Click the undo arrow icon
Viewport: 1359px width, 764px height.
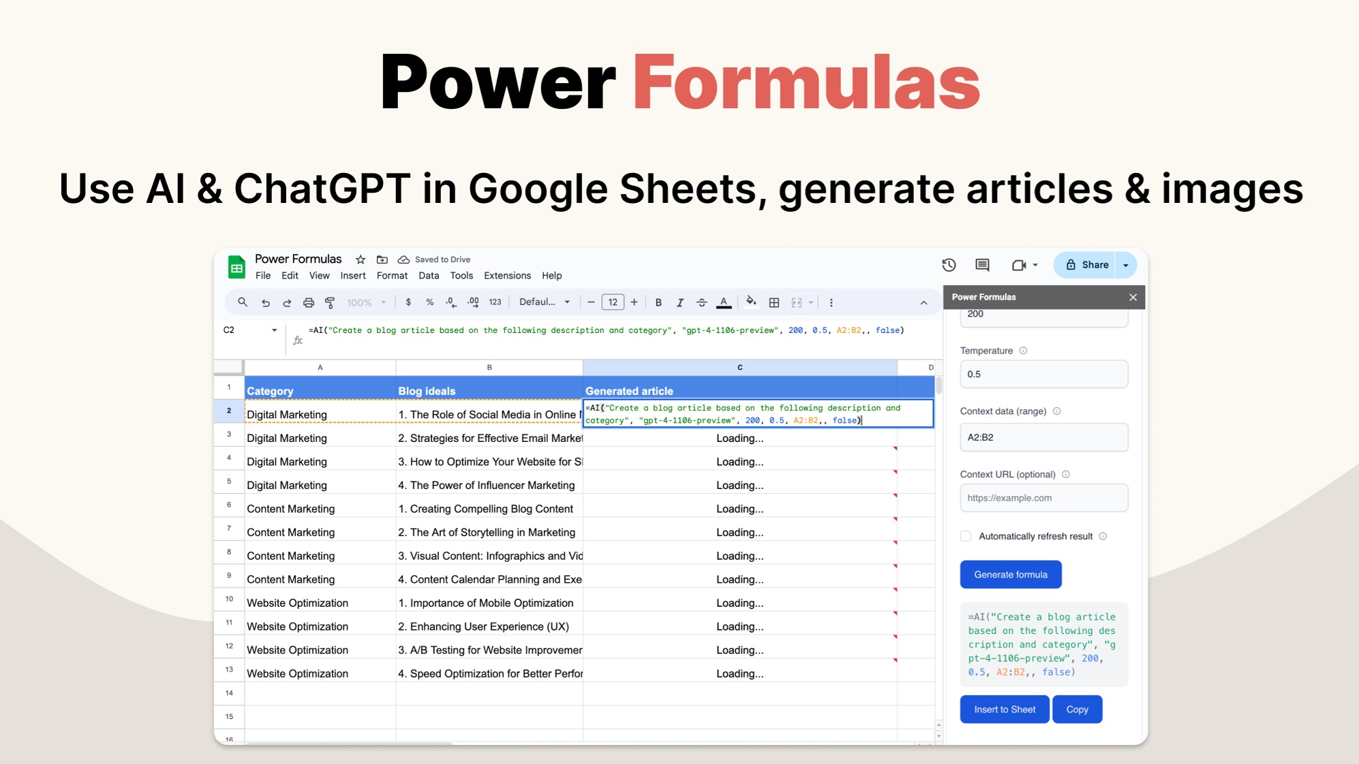tap(266, 302)
